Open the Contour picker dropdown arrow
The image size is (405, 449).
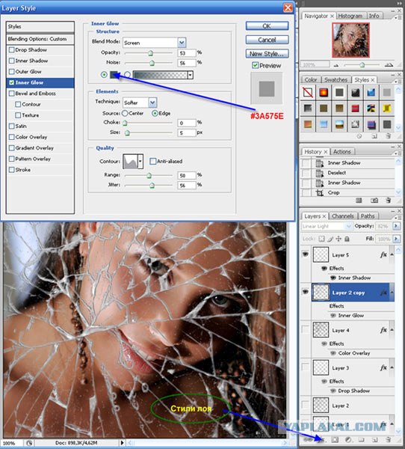(140, 161)
